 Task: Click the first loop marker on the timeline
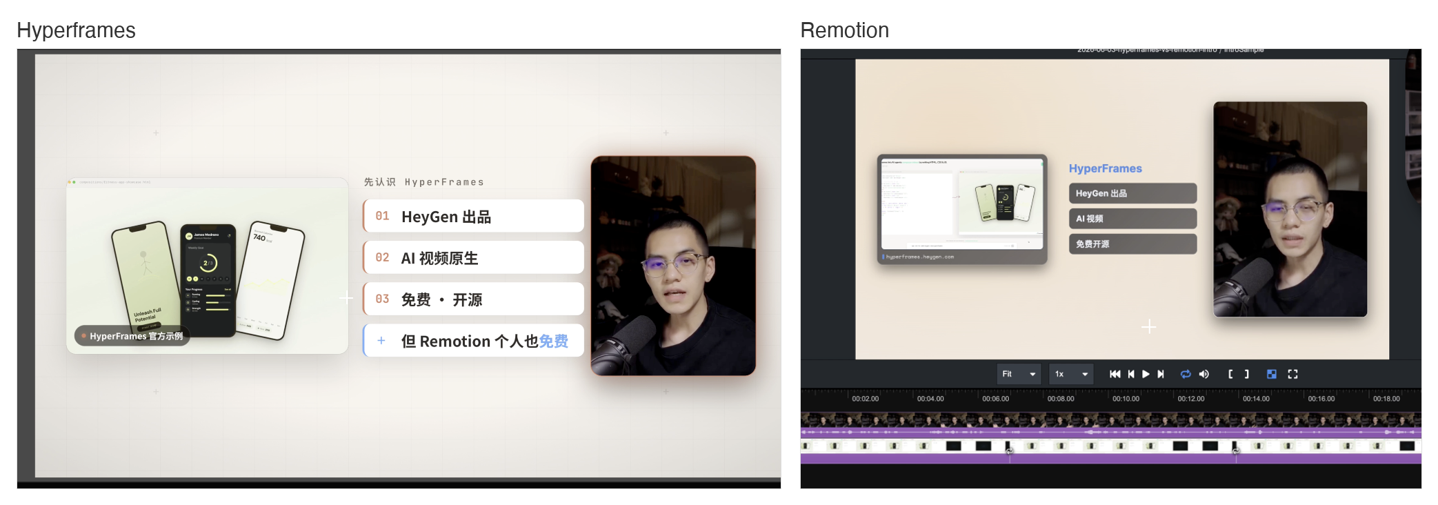click(1009, 451)
